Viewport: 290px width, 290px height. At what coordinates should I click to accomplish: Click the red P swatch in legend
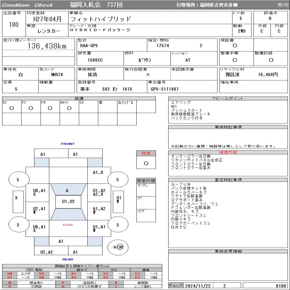[63, 283]
